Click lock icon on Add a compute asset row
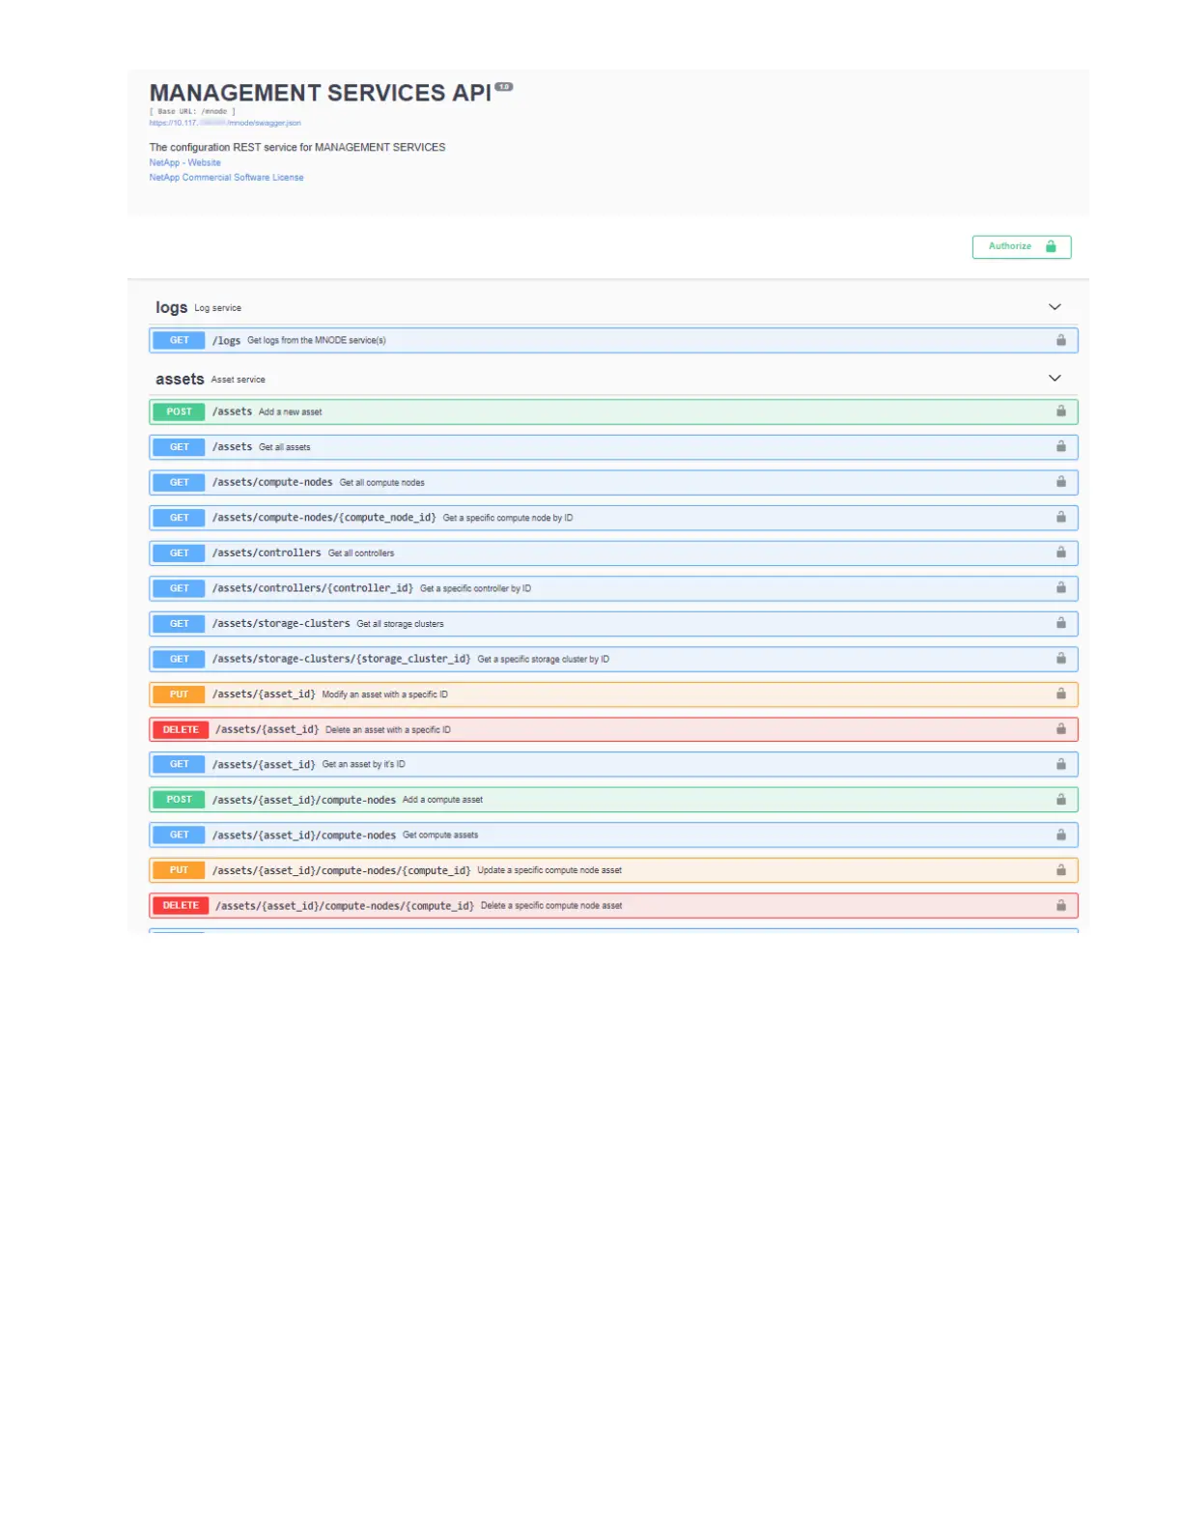Image resolution: width=1182 pixels, height=1530 pixels. [x=1060, y=800]
